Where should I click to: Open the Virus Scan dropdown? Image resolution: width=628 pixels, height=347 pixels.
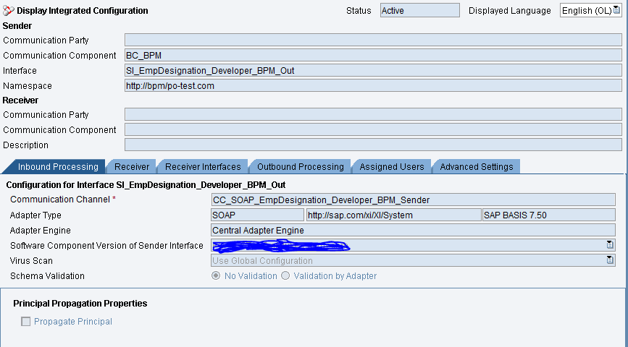[x=610, y=260]
